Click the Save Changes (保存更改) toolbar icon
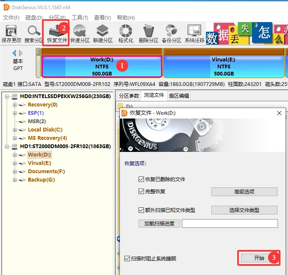Screen dimensions: 288x275 pos(11,34)
